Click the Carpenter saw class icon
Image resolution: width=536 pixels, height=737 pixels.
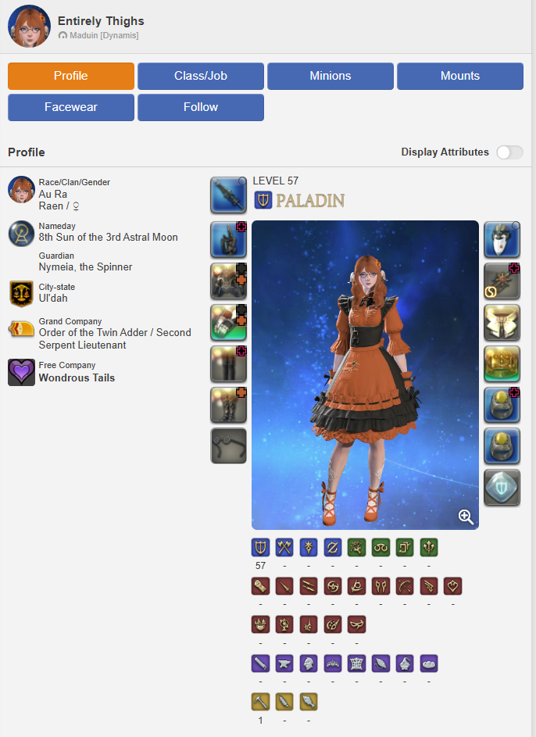(260, 664)
